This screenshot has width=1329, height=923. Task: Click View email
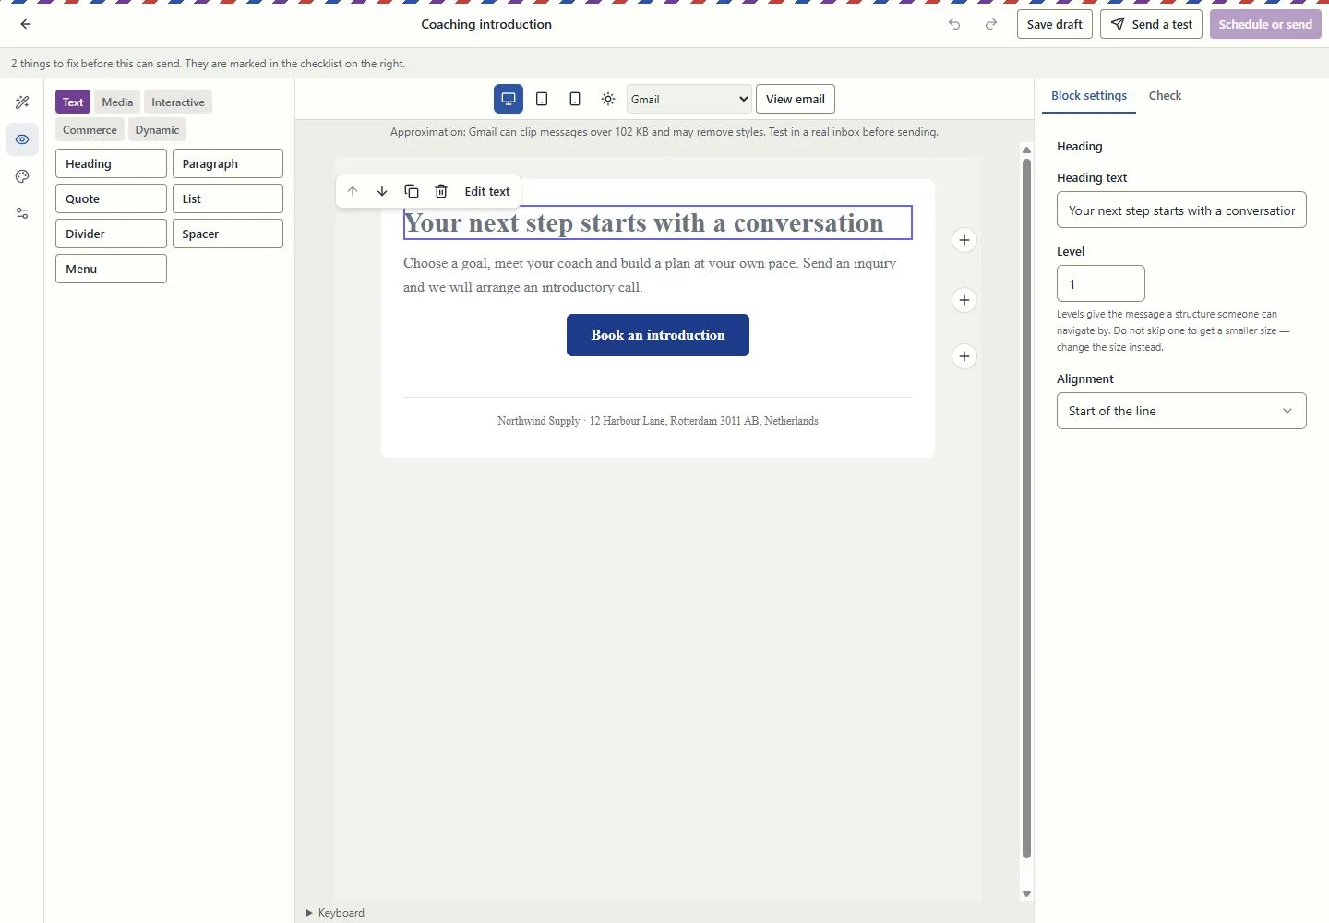796,99
